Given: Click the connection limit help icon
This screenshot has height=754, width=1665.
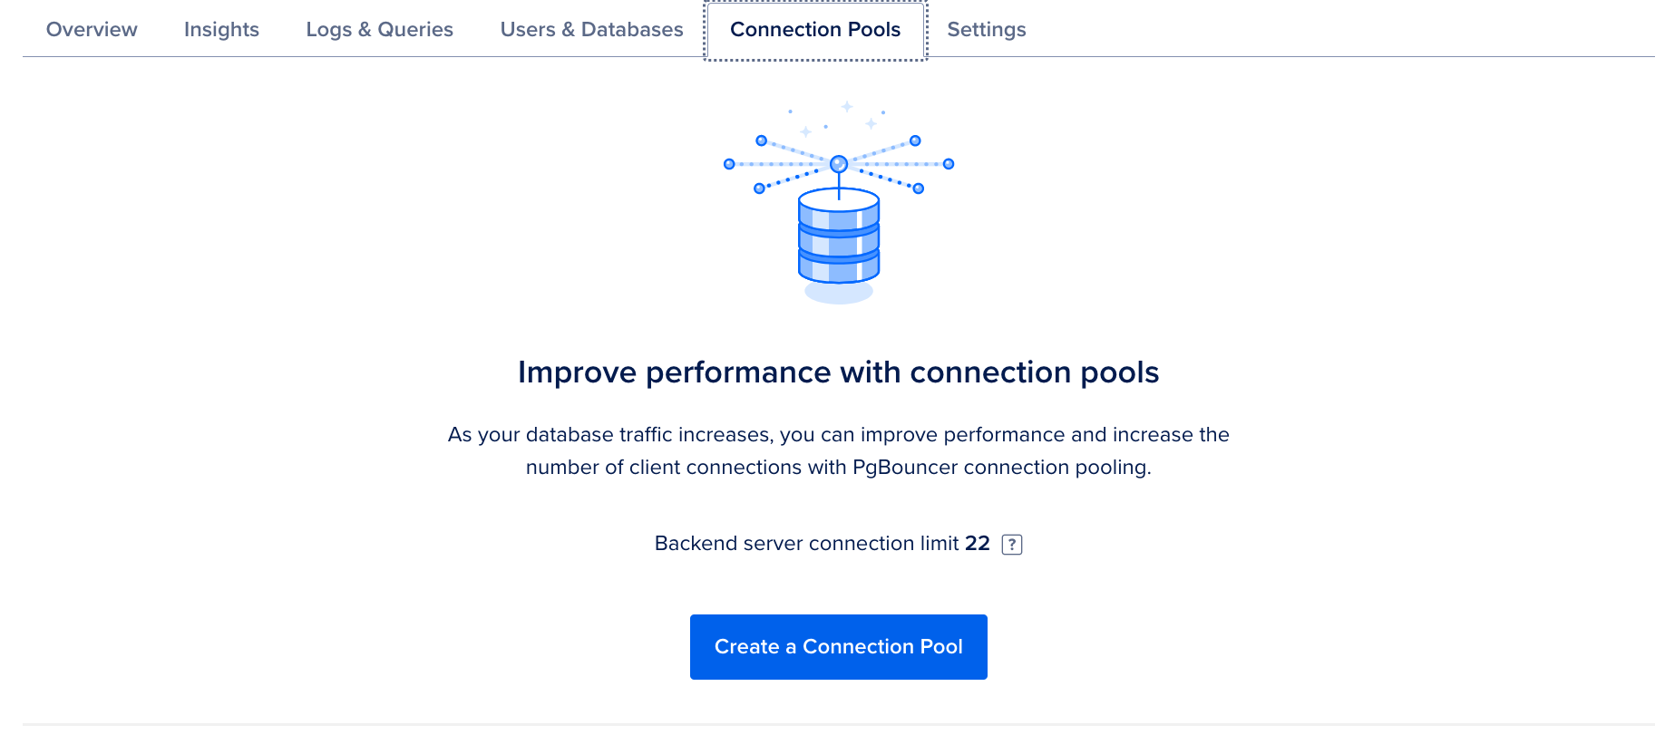Looking at the screenshot, I should coord(1011,545).
